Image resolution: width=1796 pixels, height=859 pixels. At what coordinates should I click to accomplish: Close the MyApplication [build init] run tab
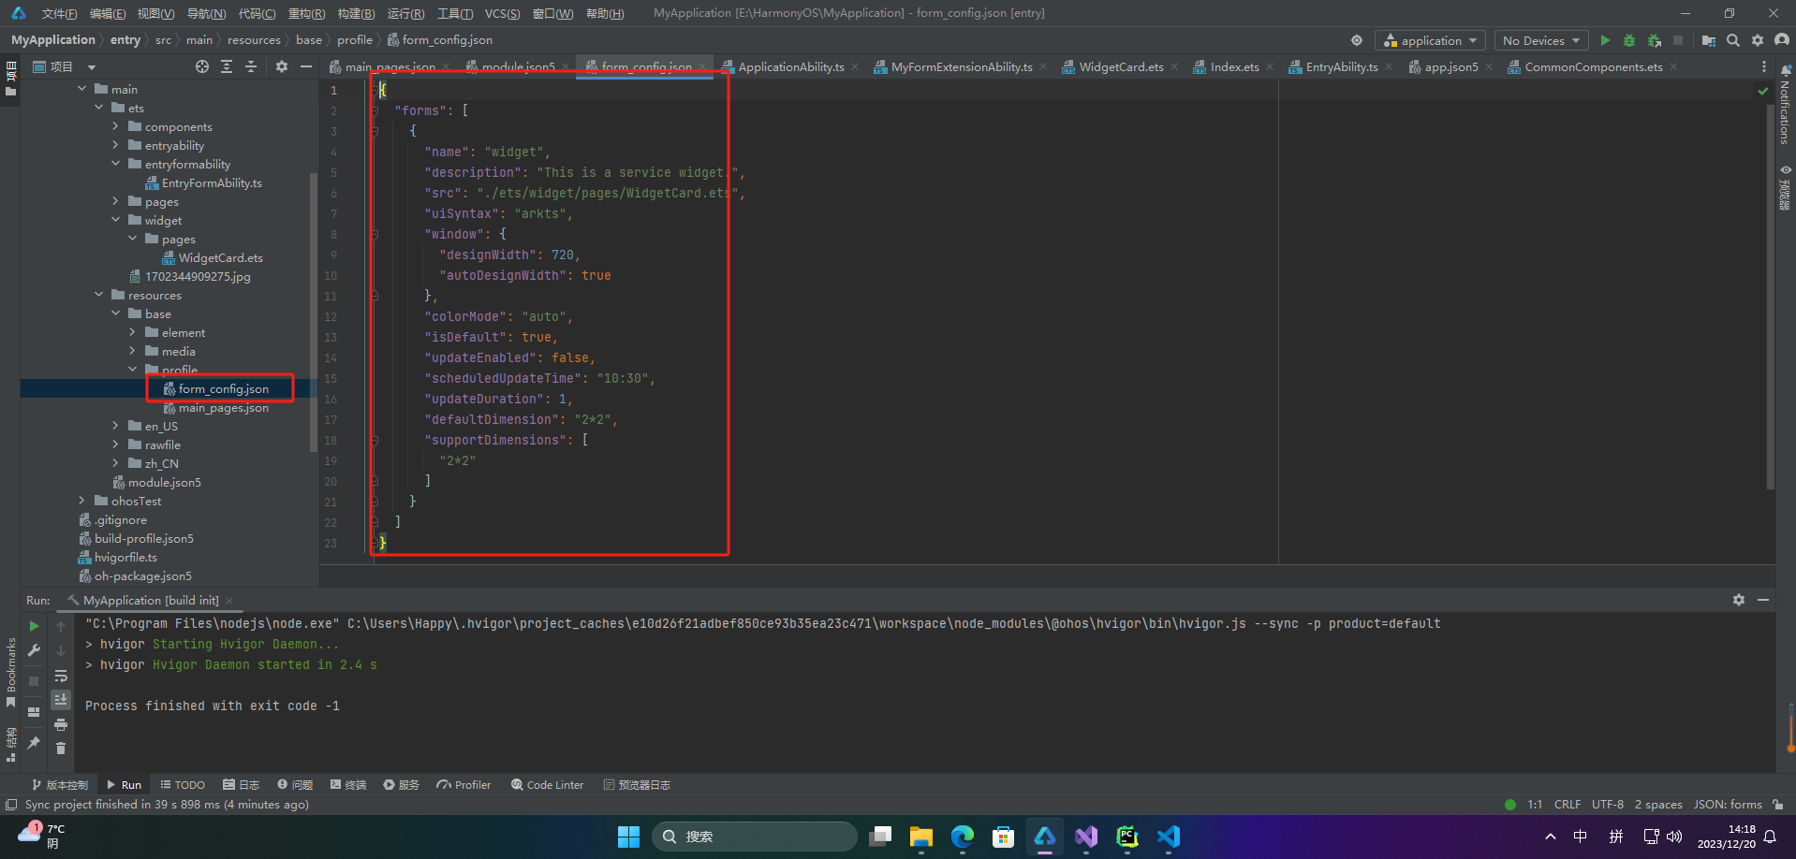pyautogui.click(x=229, y=601)
